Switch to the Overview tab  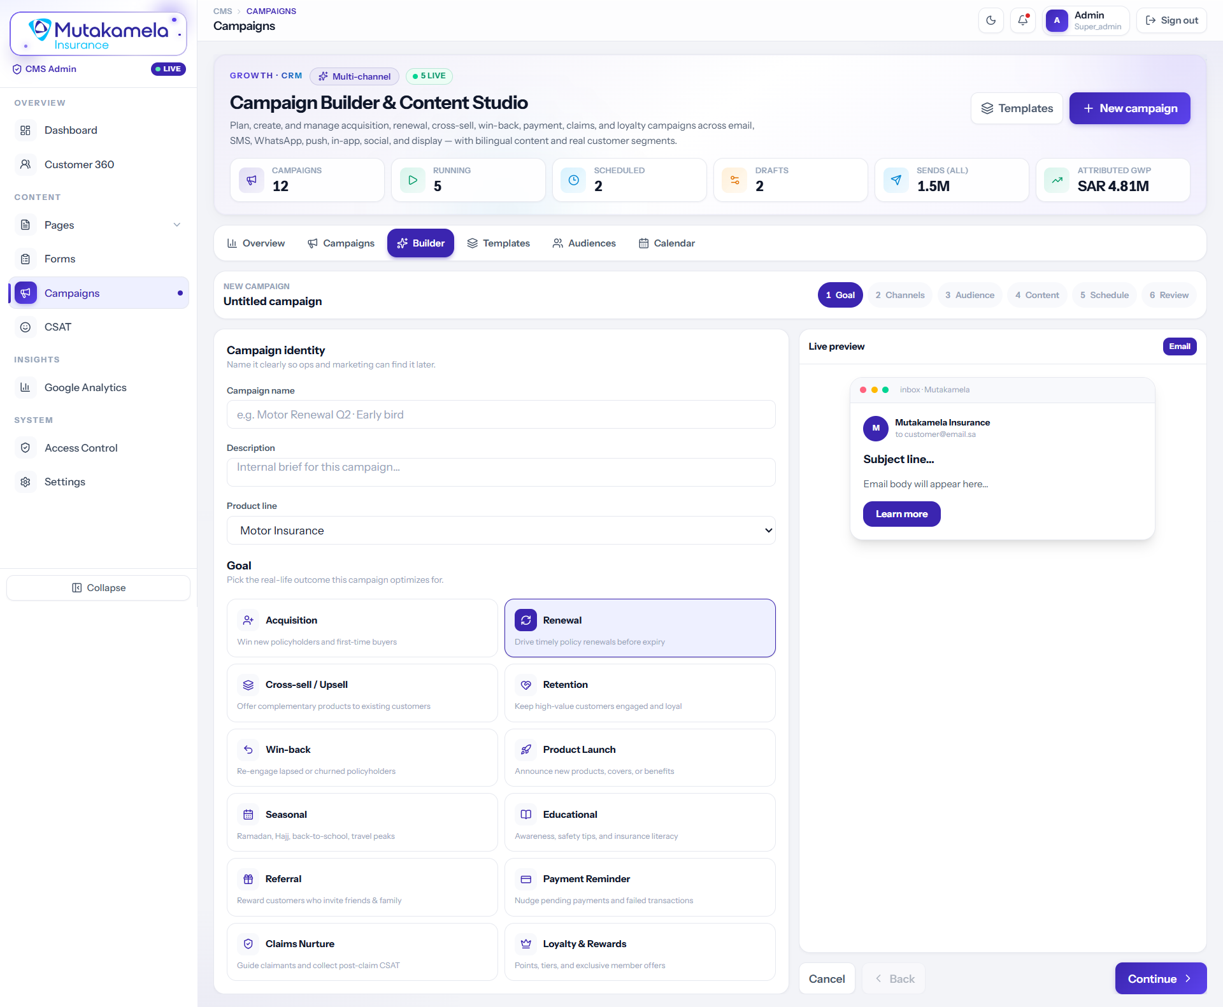coord(256,243)
